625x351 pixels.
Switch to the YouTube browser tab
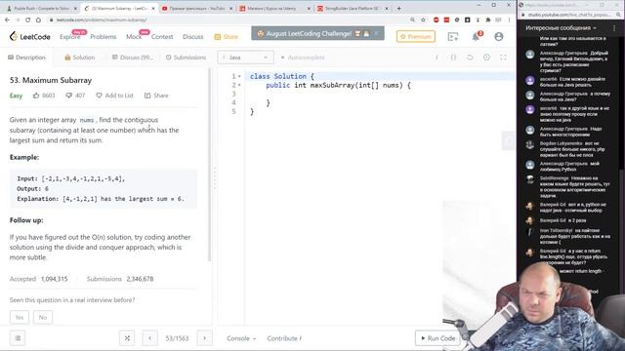click(x=197, y=8)
